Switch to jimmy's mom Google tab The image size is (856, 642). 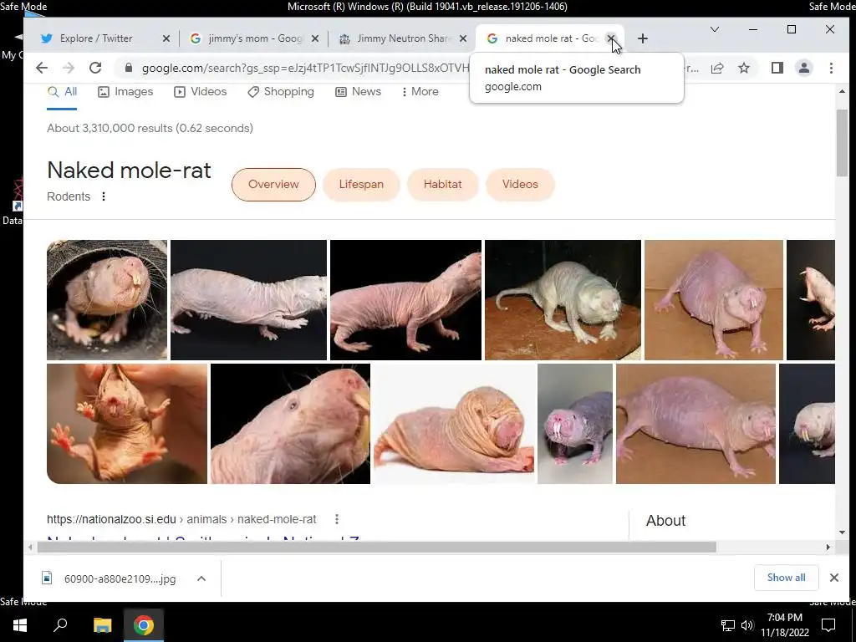255,38
